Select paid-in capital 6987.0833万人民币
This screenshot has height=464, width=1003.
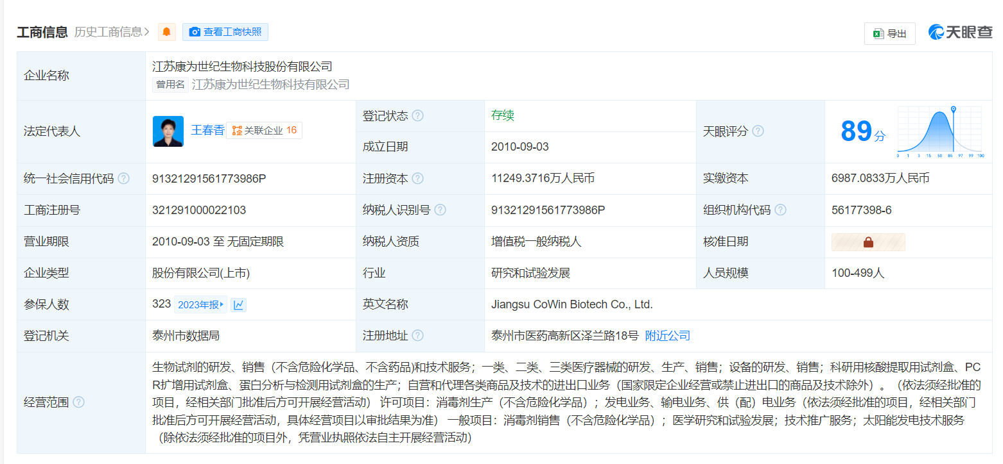click(x=880, y=179)
